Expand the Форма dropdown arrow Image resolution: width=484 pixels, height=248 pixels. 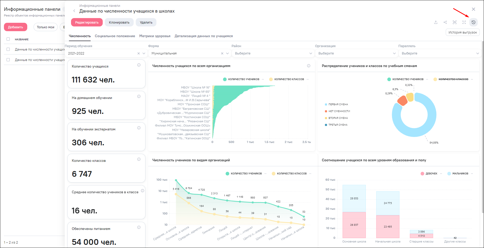coord(227,53)
